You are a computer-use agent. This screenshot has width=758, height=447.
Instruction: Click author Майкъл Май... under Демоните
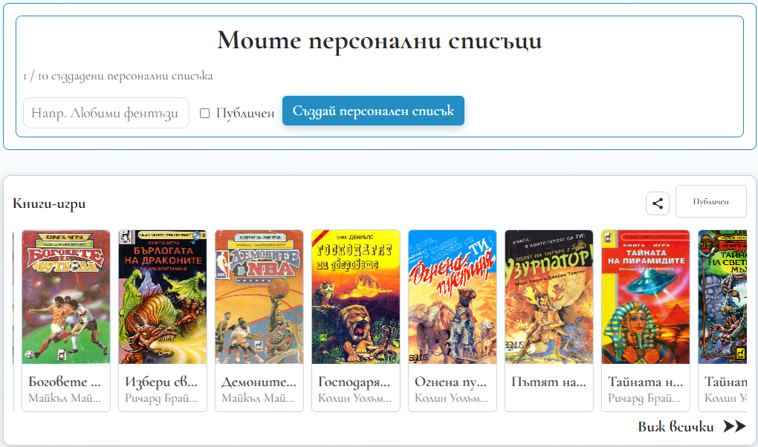click(x=258, y=398)
